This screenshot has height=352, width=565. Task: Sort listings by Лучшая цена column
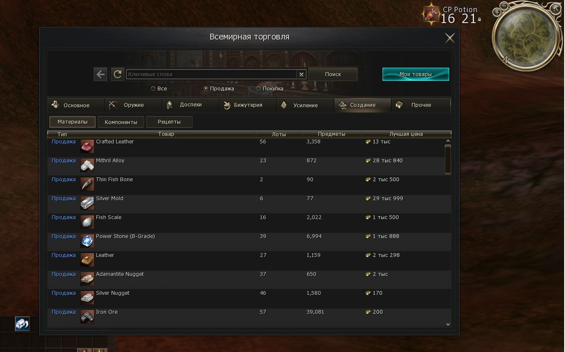[x=406, y=134]
